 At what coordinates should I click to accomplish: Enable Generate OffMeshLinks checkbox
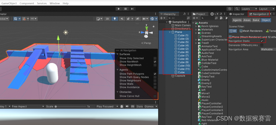(x=262, y=45)
